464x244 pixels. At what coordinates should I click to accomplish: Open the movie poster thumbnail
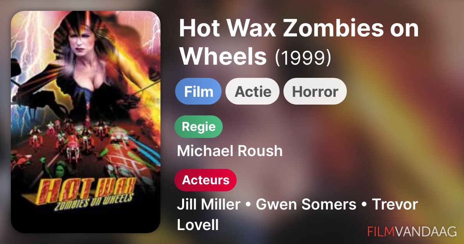[85, 122]
